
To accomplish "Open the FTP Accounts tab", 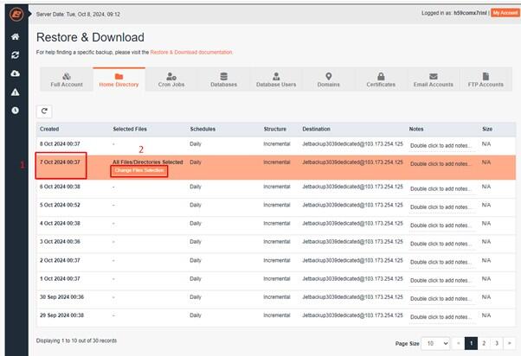I will [486, 79].
